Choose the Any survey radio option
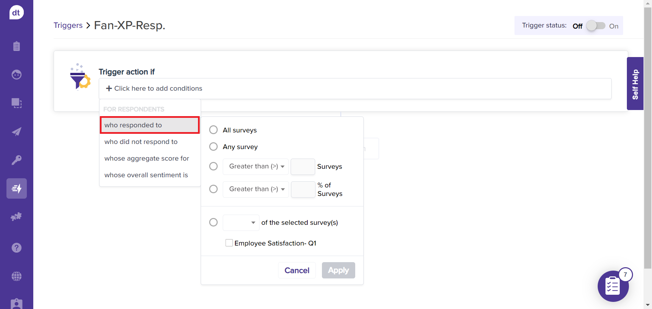The height and width of the screenshot is (309, 652). 213,147
